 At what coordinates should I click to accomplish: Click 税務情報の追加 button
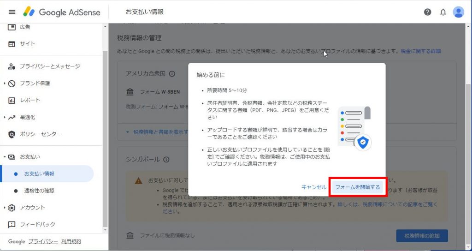point(422,236)
